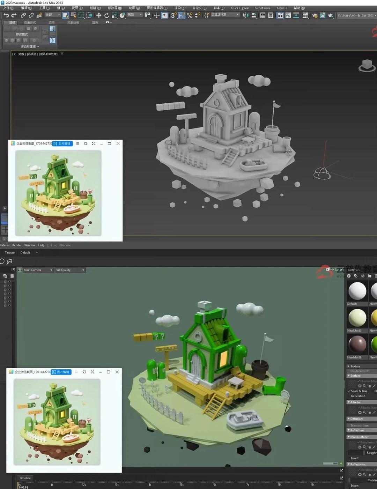Screen dimensions: 377x489
Task: Open the selection filter 全部 dropdown
Action: coord(53,15)
